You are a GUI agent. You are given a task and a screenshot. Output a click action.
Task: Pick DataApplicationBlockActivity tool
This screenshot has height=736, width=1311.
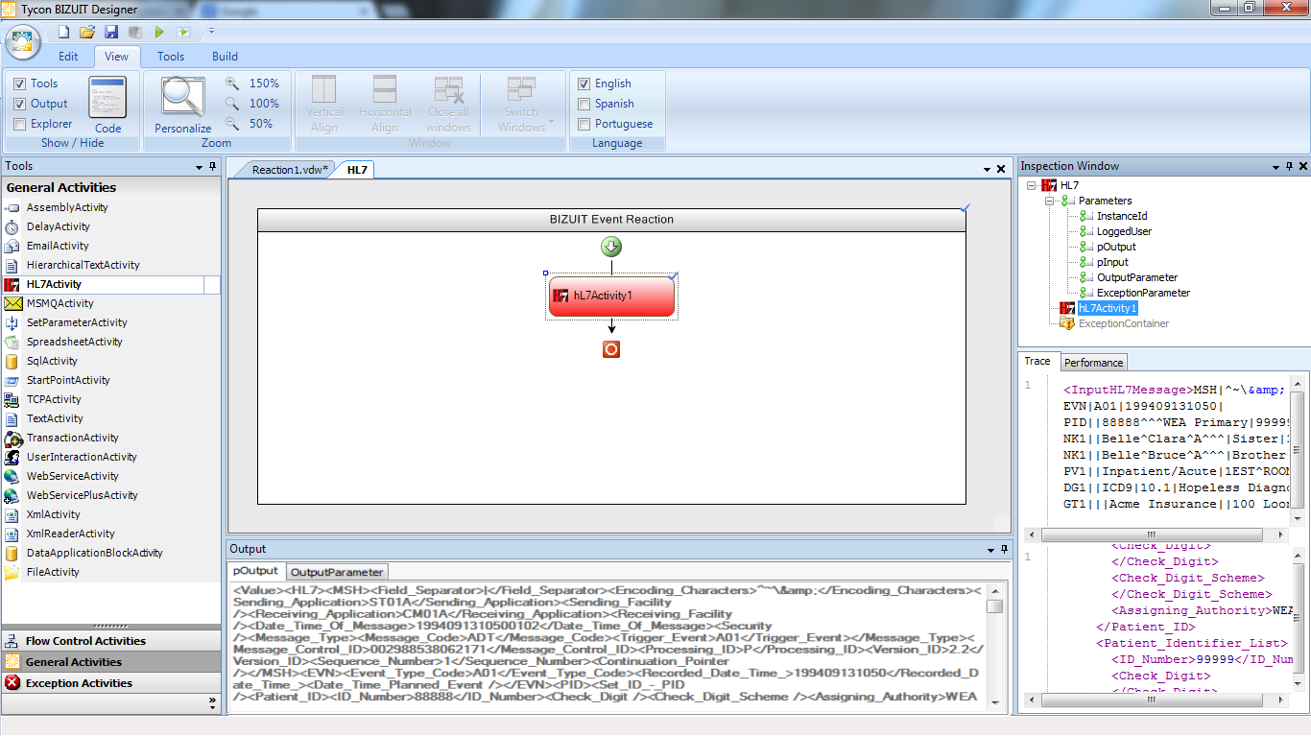click(x=95, y=553)
